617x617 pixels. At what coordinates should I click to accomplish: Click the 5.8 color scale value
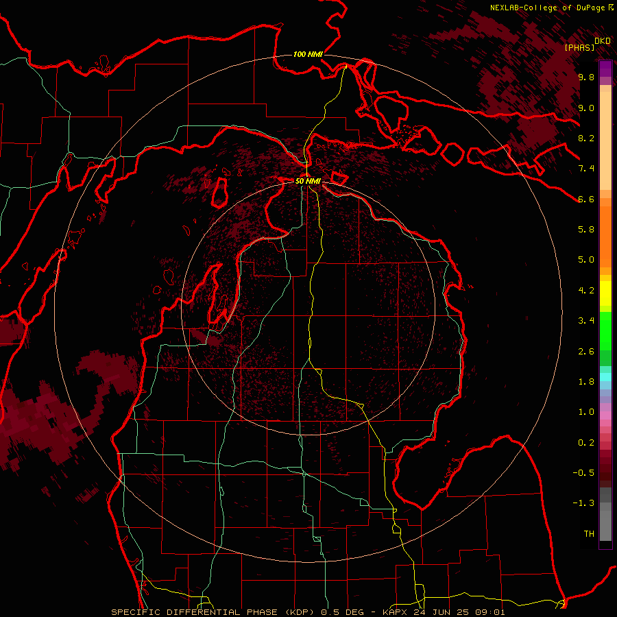pos(586,230)
